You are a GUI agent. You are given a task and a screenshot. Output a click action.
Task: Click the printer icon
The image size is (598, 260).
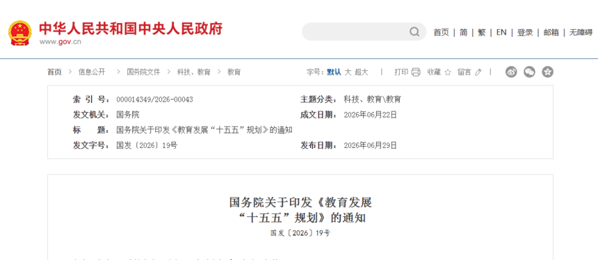click(416, 72)
